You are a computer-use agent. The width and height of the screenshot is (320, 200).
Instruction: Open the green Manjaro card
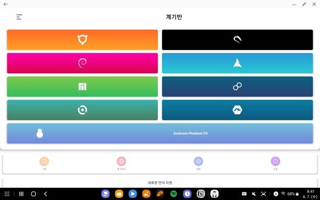click(x=82, y=87)
